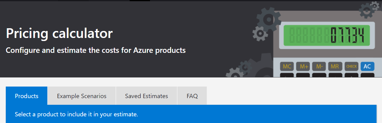The image size is (382, 123).
Task: Click the 'Select a product' instruction text
Action: click(x=77, y=114)
